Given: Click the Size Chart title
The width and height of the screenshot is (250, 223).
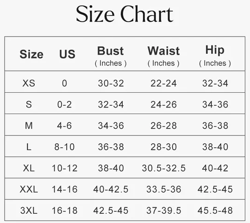Looking at the screenshot, I should [x=125, y=14].
